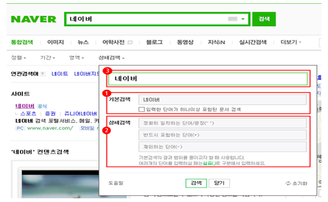This screenshot has height=202, width=328.
Task: Expand the search box autocomplete arrow
Action: (x=243, y=19)
